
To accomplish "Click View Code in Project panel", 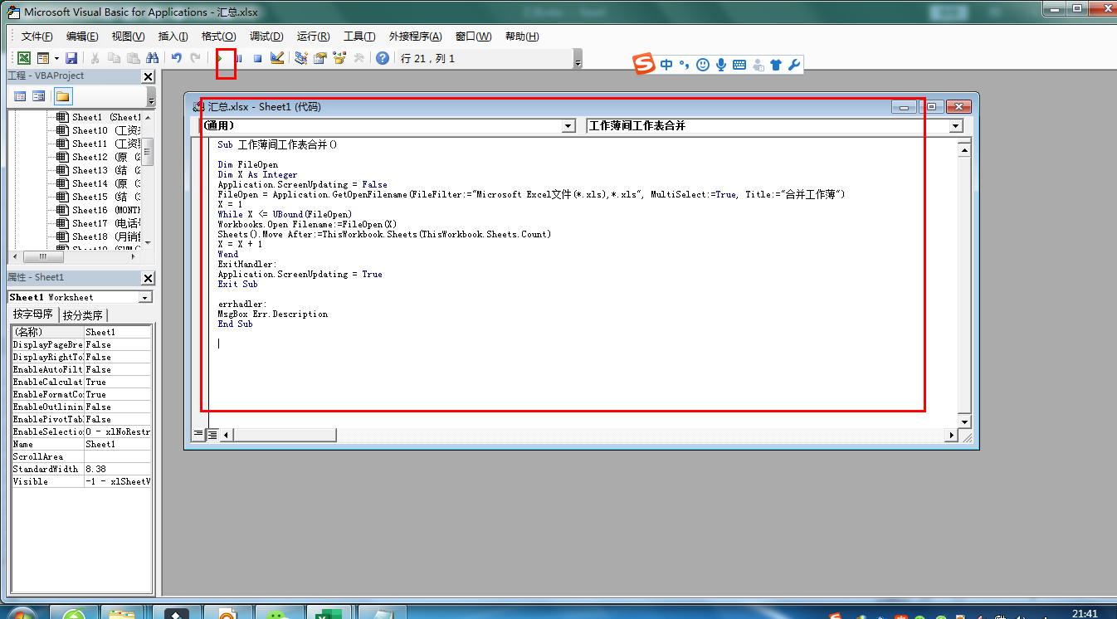I will click(x=20, y=96).
